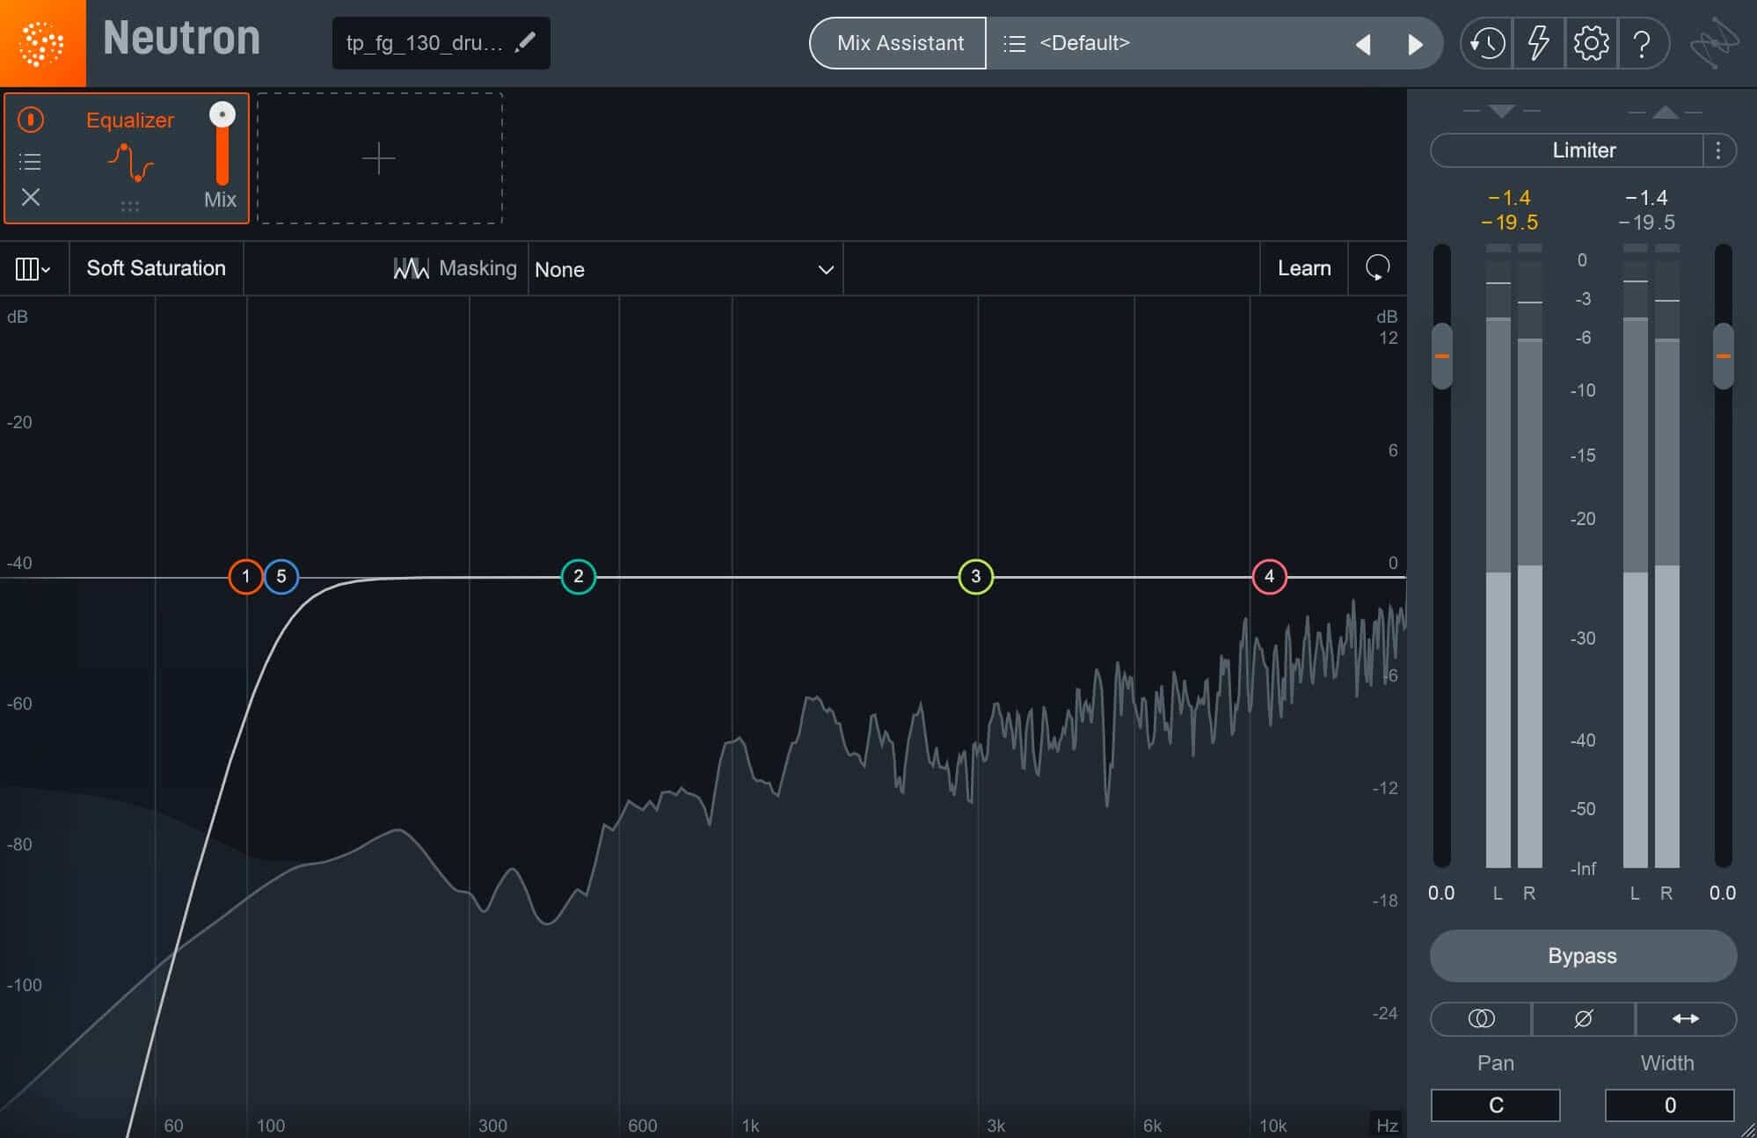Click the input meter down triangle
The height and width of the screenshot is (1138, 1757).
(1502, 111)
